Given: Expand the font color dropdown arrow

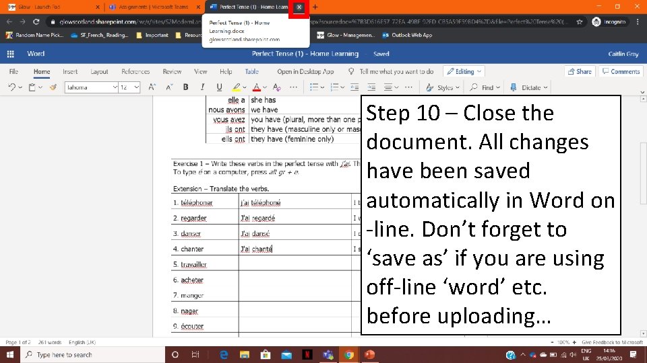Looking at the screenshot, I should (265, 87).
